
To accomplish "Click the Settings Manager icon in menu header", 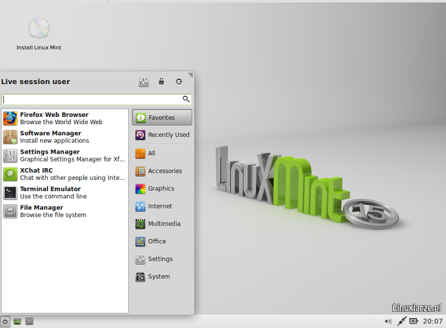I will pos(144,82).
